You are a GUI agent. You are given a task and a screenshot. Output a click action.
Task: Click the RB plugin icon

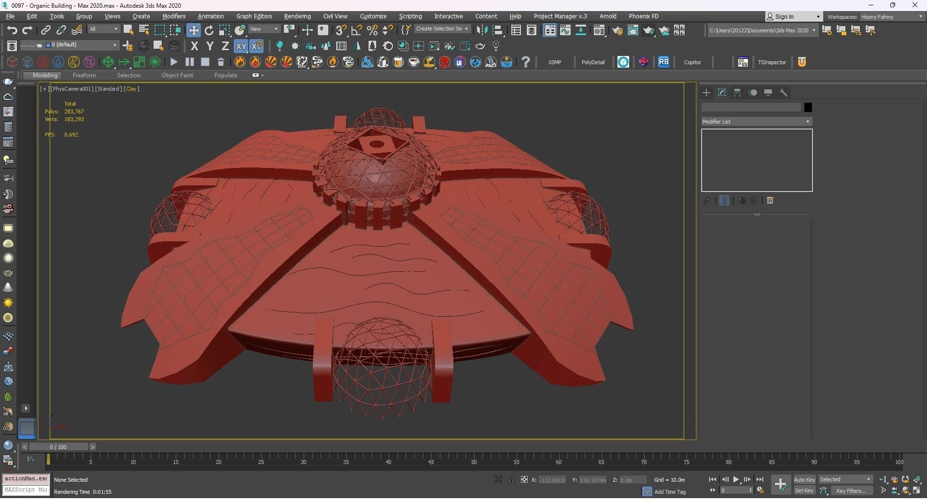click(663, 62)
